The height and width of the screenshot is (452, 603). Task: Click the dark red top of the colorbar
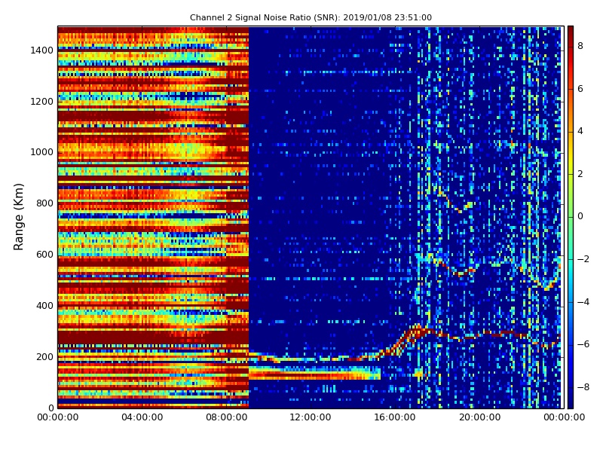coord(571,31)
